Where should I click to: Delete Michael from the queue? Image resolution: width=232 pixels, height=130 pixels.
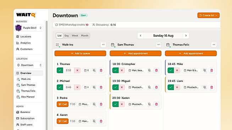[x=101, y=87]
